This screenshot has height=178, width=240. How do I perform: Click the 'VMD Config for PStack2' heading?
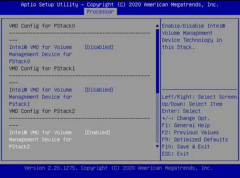coord(42,111)
